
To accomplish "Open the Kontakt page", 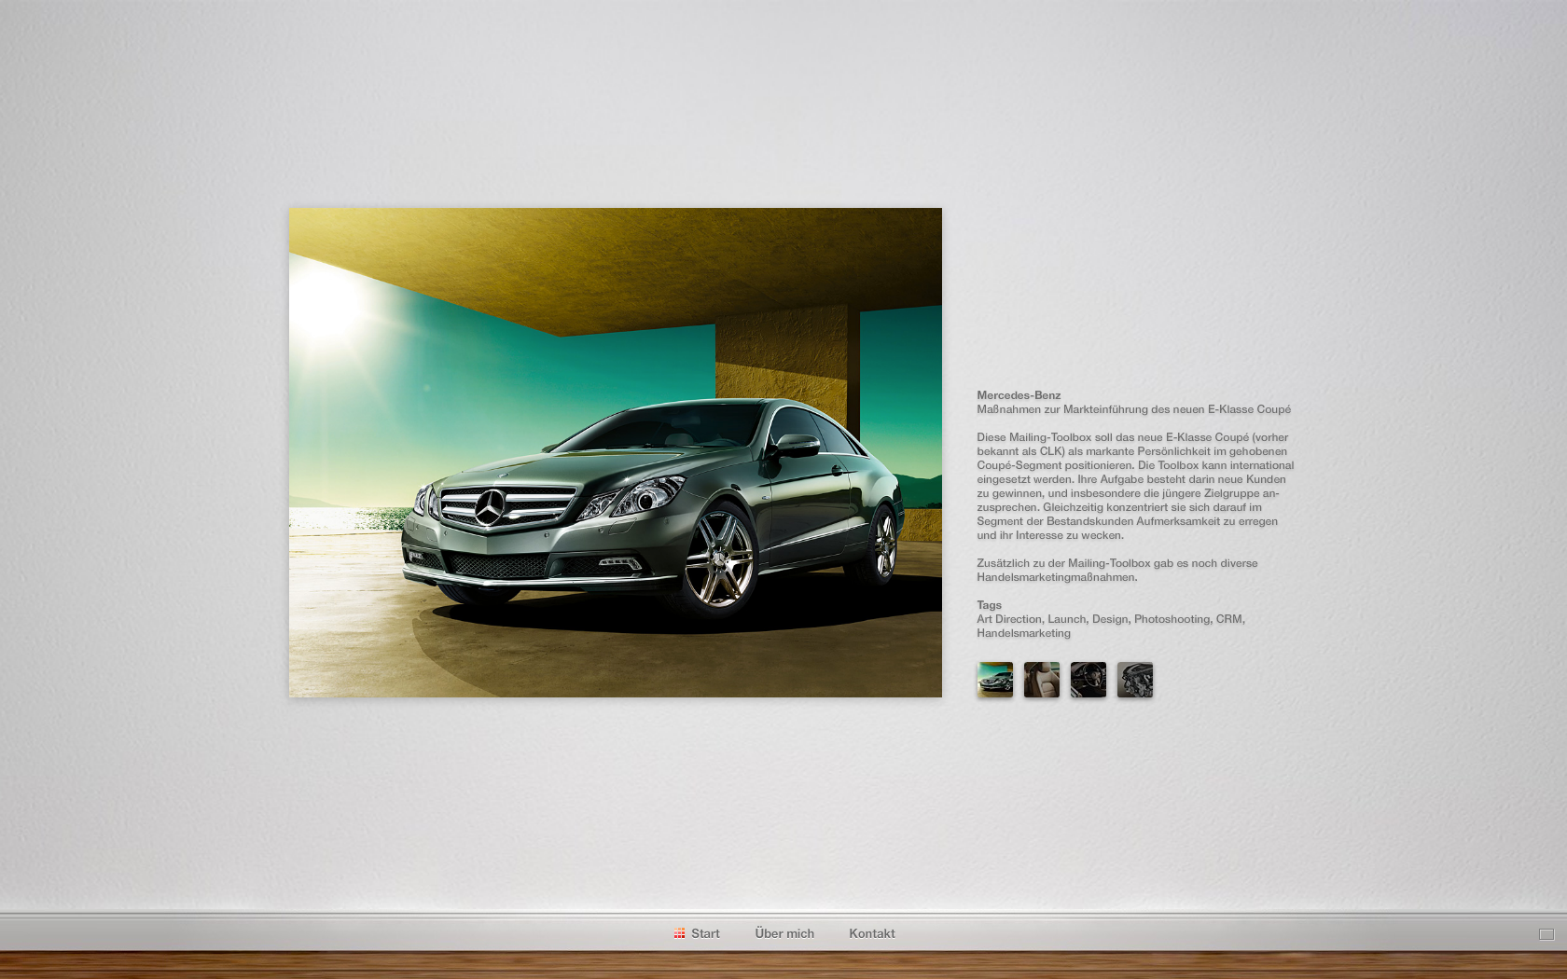I will pos(872,933).
